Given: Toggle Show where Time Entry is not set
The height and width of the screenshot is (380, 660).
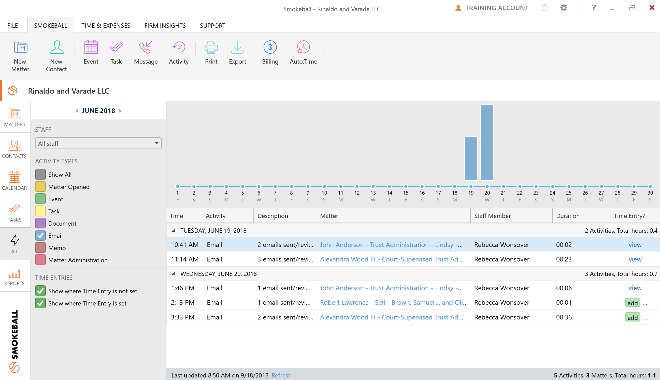Looking at the screenshot, I should coord(40,291).
